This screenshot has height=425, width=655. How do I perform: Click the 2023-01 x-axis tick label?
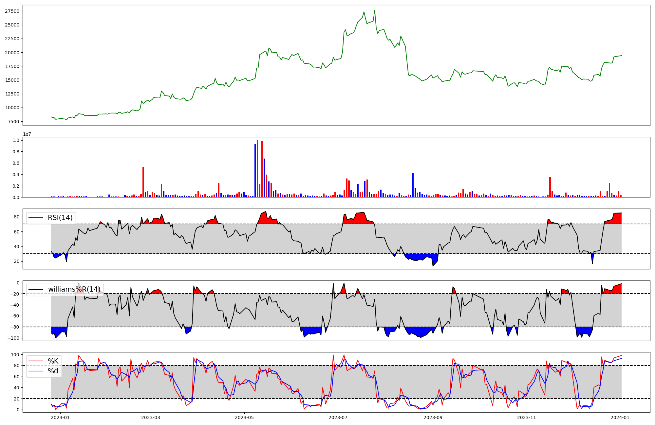[x=60, y=417]
